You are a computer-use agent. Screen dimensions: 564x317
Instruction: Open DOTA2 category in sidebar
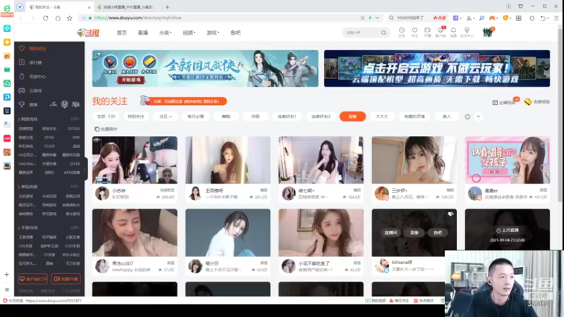point(73,129)
